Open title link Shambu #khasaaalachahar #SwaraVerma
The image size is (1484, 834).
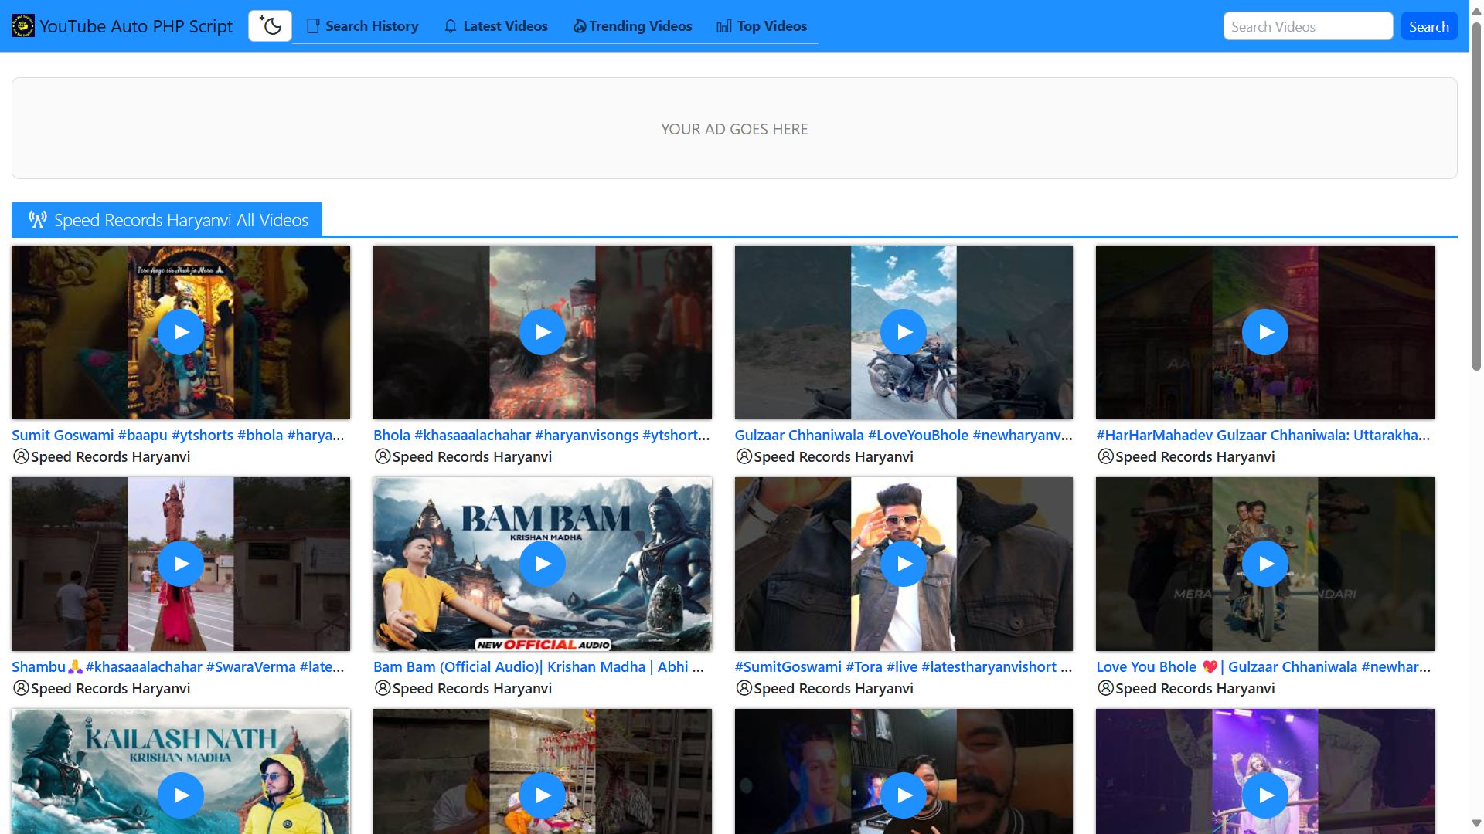tap(178, 666)
